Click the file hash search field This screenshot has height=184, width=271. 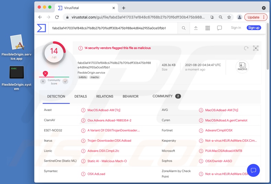click(x=113, y=28)
